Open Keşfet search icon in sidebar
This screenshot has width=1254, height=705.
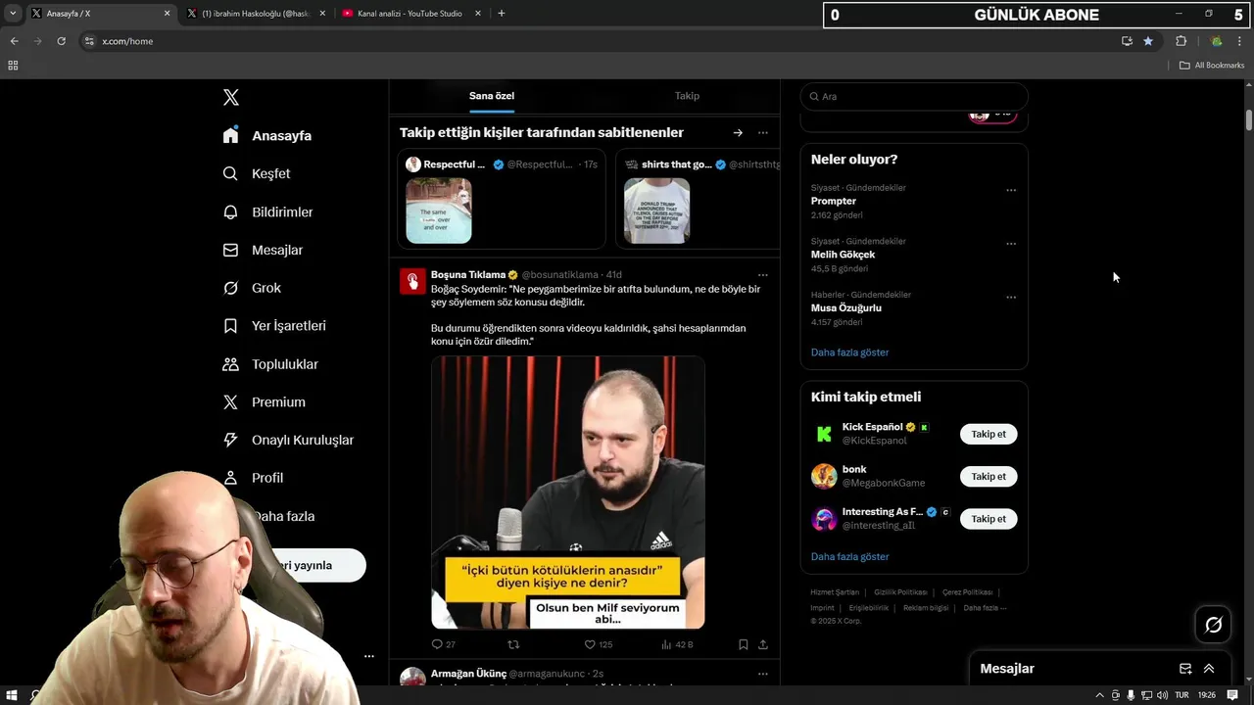click(x=230, y=173)
